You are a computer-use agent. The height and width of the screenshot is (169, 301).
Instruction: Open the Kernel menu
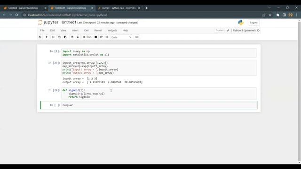[x=98, y=30]
